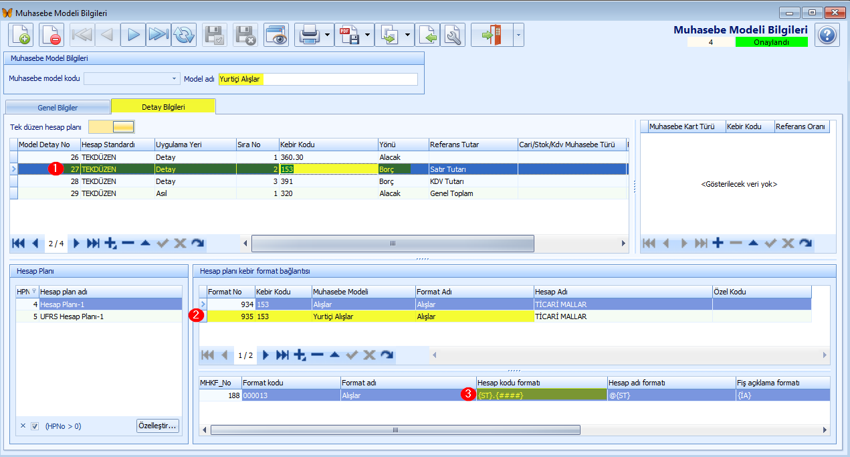Viewport: 850px width, 457px height.
Task: Go to last row in model detail navigator
Action: (x=93, y=243)
